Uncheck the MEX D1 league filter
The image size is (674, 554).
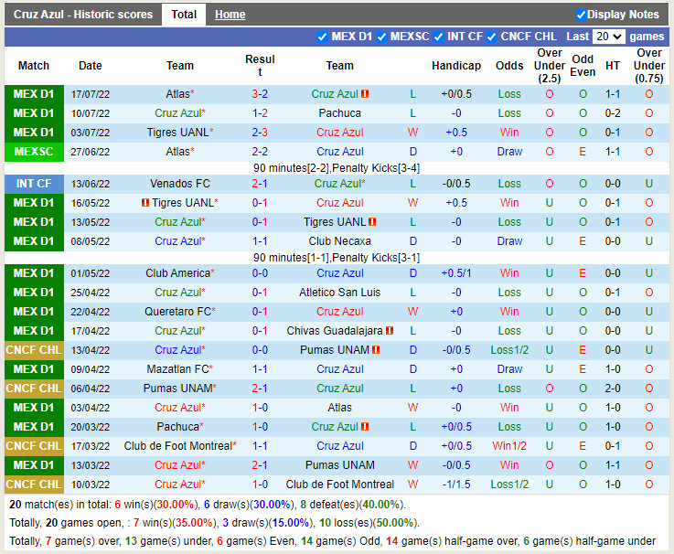pyautogui.click(x=322, y=37)
